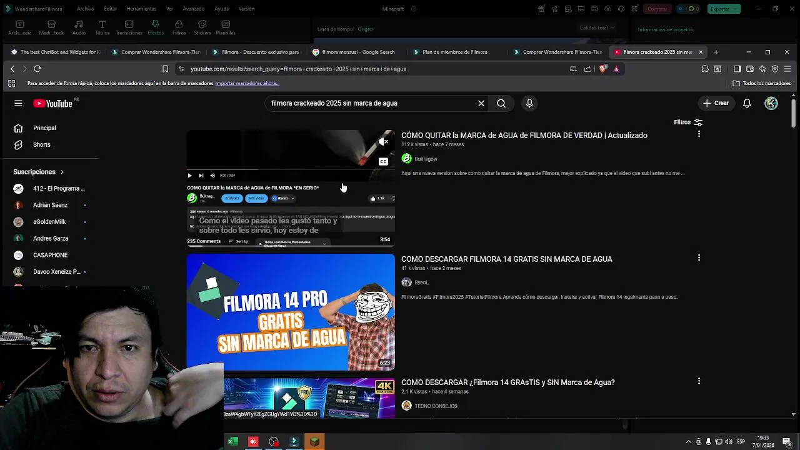Screen dimensions: 800x450
Task: Open options for '¿Filmora 14 GRAsTIS' video
Action: tap(699, 381)
